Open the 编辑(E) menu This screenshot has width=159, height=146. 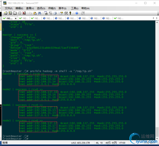(x=19, y=8)
